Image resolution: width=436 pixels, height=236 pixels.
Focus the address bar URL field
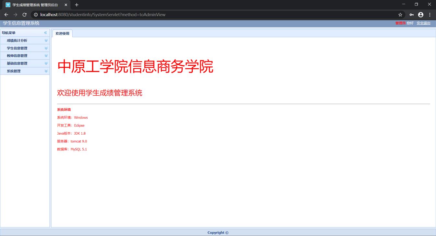point(217,15)
